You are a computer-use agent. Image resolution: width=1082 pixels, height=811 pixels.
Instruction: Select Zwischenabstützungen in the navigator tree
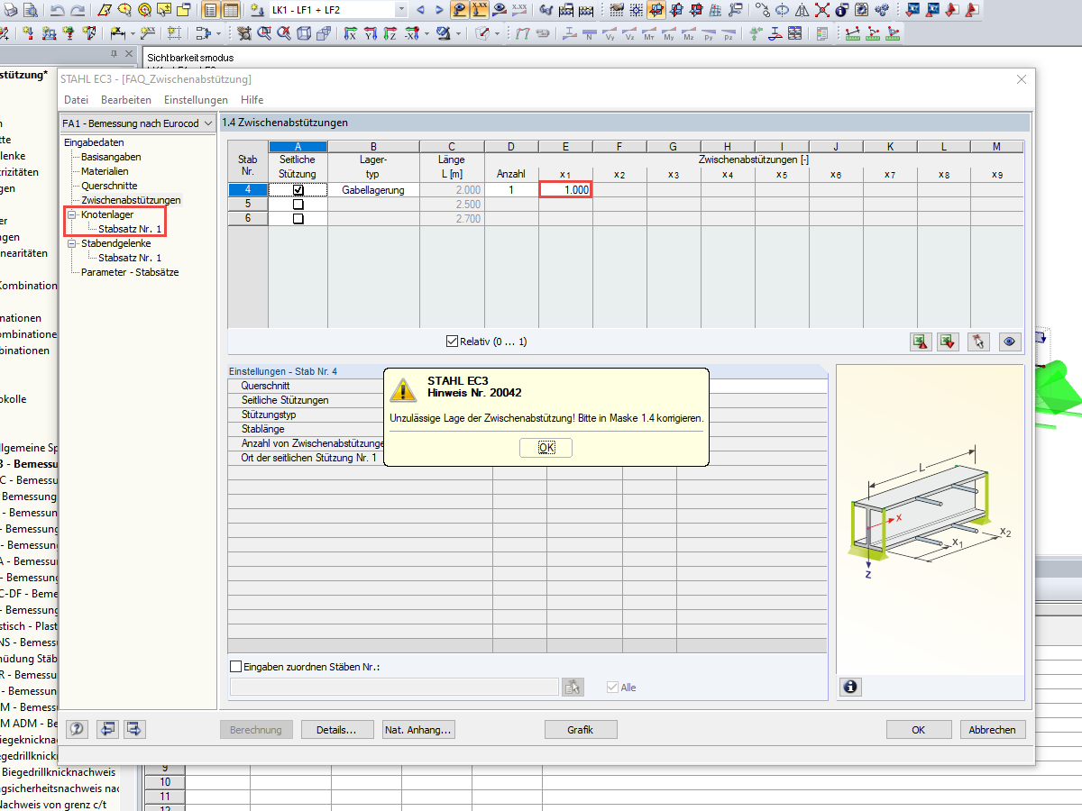[x=131, y=200]
